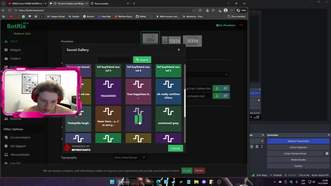Click the Myinstants red button logo
This screenshot has height=186, width=331.
click(67, 148)
